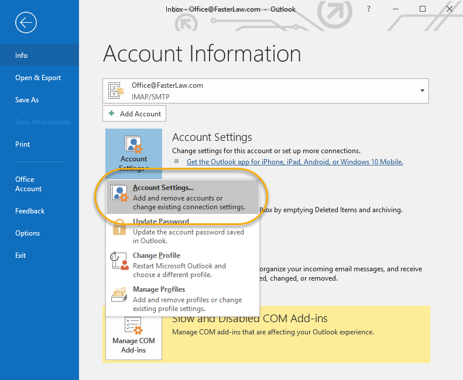Screen dimensions: 463x380
Task: Choose Account Settings... from the dropdown menu
Action: (183, 197)
